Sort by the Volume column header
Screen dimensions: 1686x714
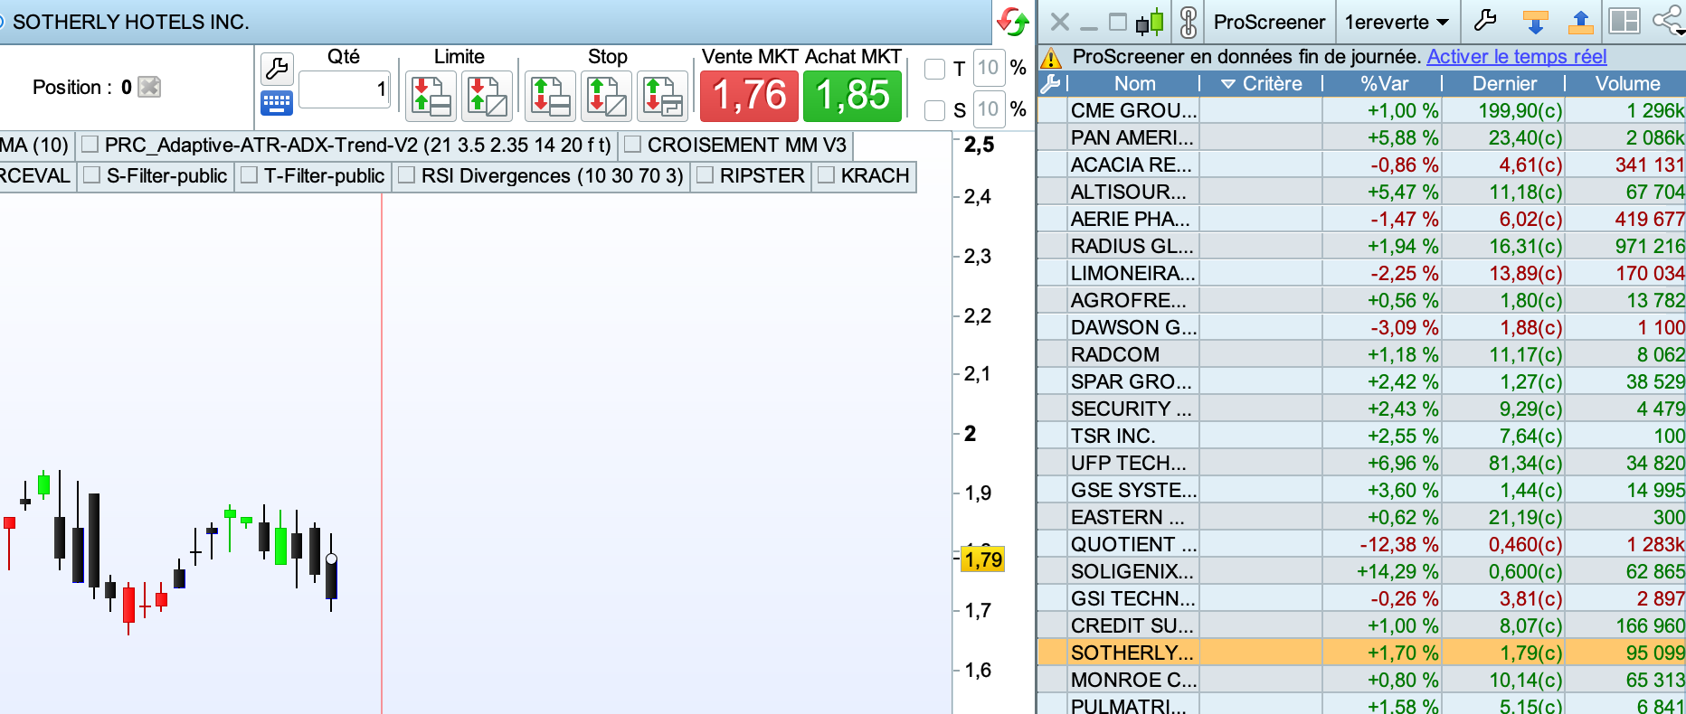pos(1627,84)
